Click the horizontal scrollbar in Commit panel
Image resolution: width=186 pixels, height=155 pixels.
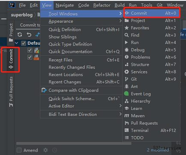pos(74,143)
